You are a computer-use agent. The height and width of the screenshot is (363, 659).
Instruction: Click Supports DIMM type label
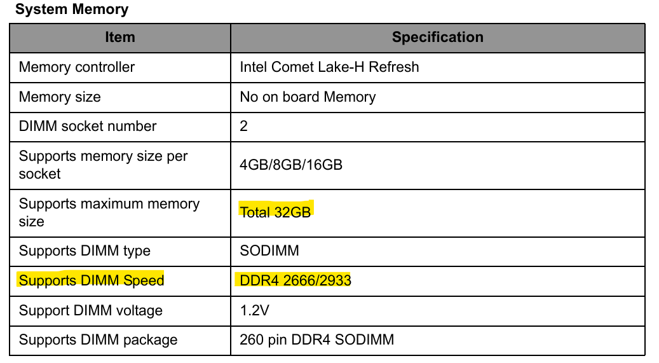tap(85, 251)
